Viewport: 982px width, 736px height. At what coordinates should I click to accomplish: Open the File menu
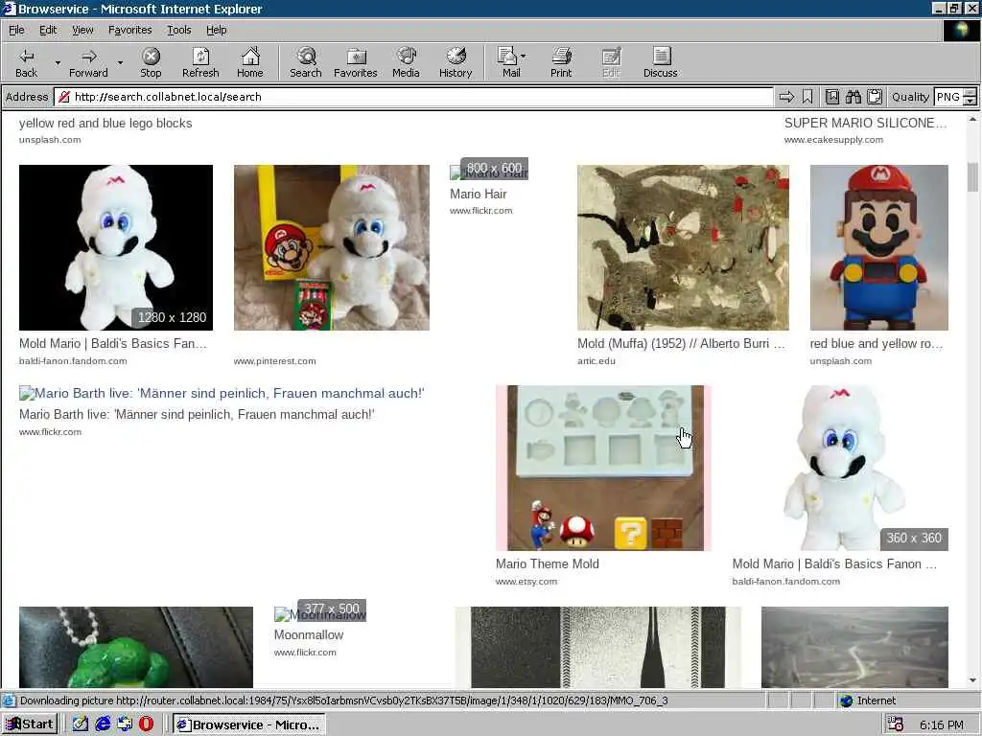click(x=16, y=30)
